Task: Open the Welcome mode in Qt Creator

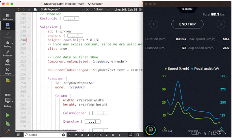Action: click(x=8, y=17)
